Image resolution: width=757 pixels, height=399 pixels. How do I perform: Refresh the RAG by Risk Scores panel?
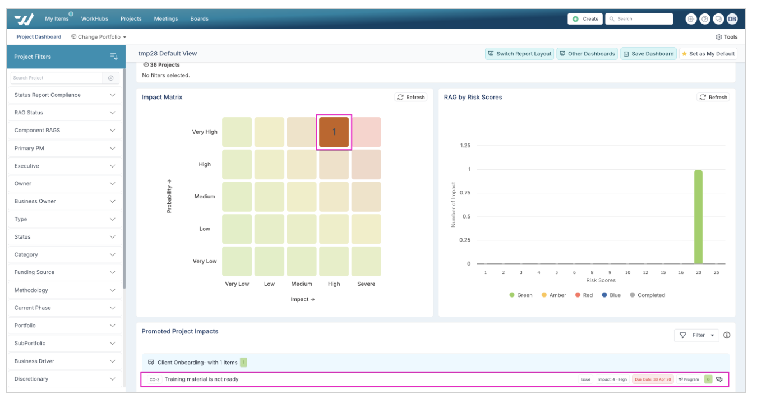(713, 97)
